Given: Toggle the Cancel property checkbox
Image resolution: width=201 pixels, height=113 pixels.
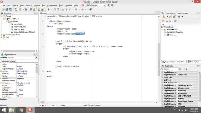Looking at the screenshot, I should (18, 76).
